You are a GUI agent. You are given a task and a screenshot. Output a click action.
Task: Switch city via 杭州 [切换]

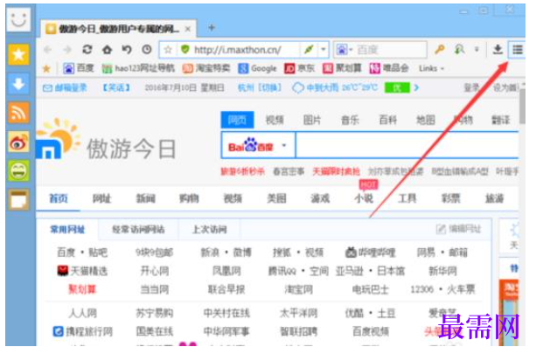pos(260,87)
